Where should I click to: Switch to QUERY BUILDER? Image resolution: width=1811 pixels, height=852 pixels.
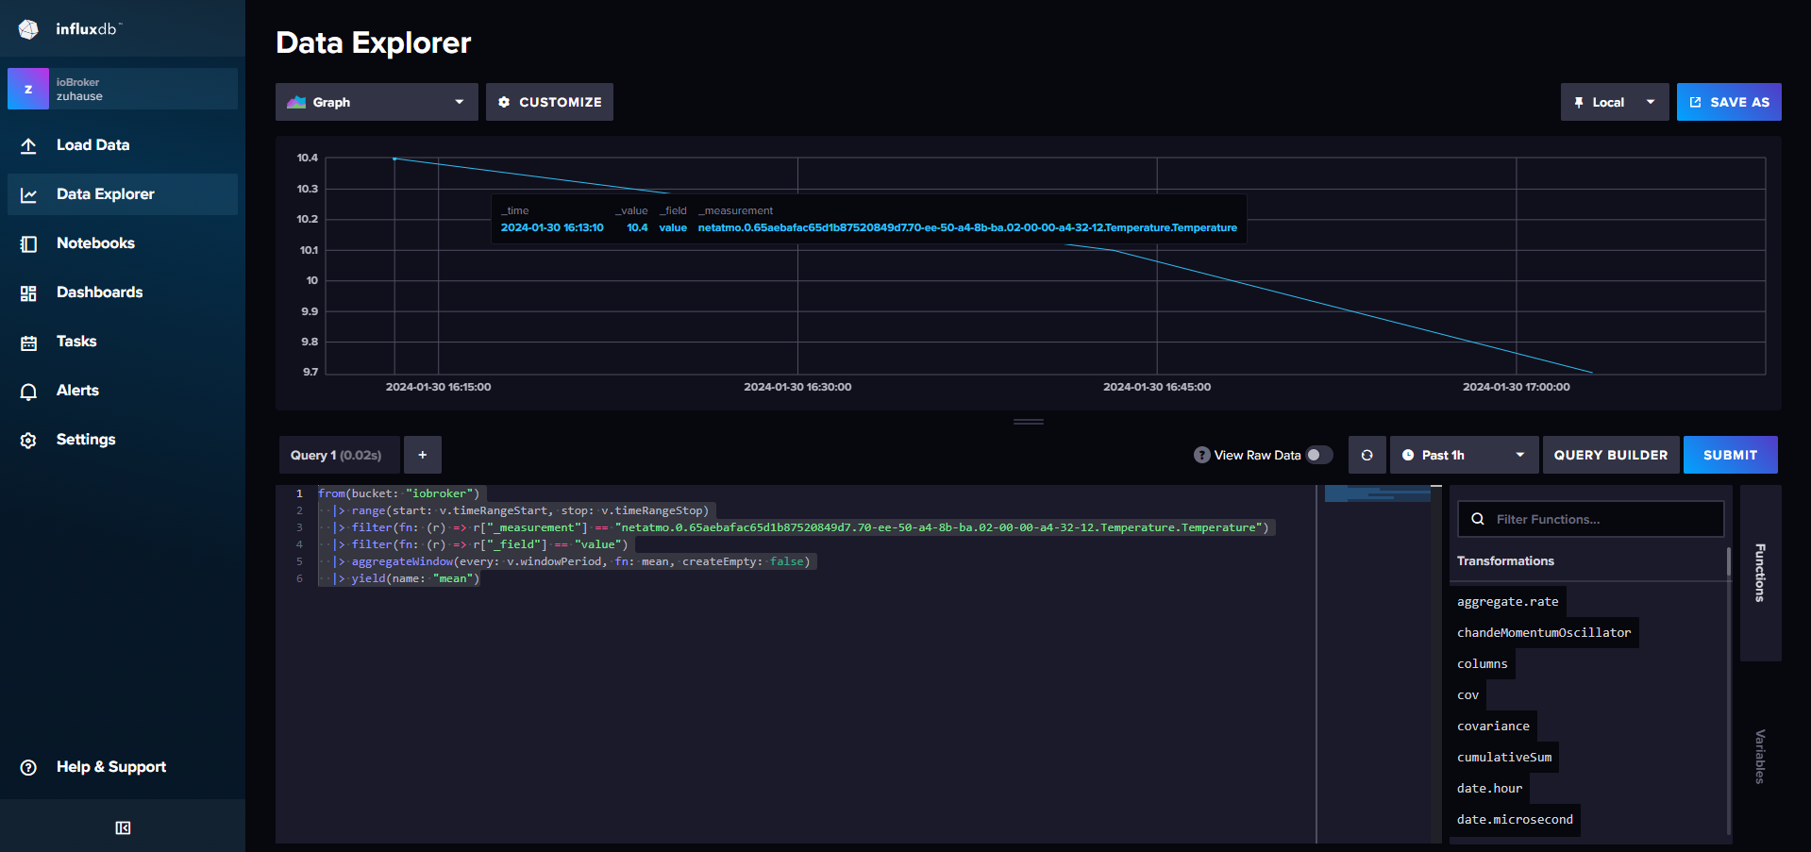pos(1611,455)
